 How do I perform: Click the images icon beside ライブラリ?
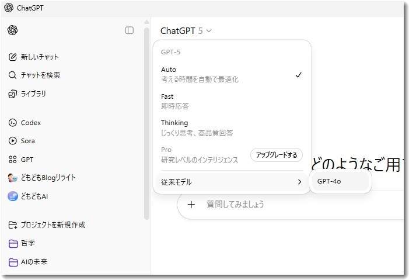pos(12,94)
